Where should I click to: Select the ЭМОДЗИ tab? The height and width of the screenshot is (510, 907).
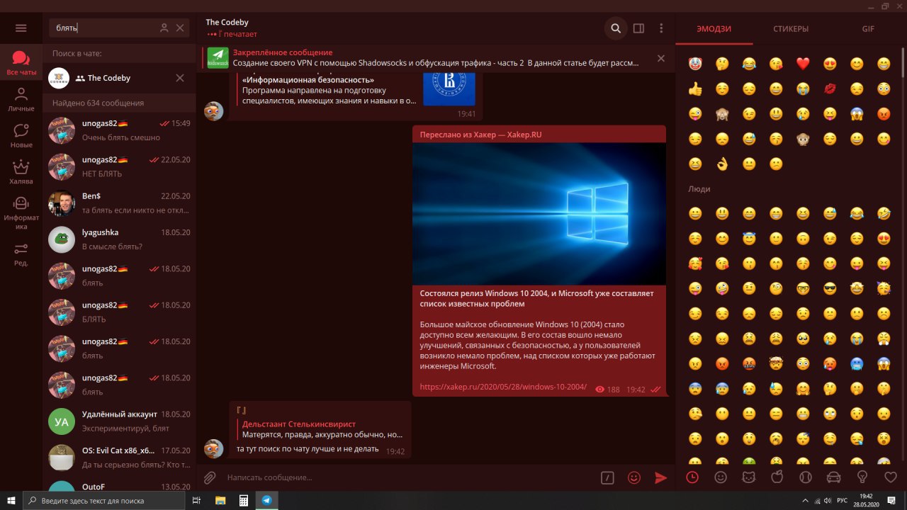tap(714, 29)
